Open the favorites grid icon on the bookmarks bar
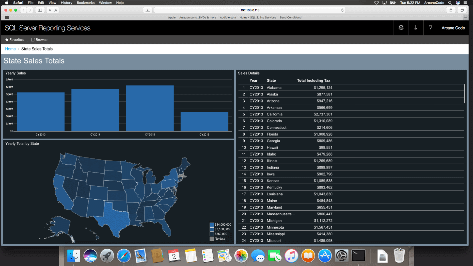This screenshot has height=266, width=473. pyautogui.click(x=7, y=17)
